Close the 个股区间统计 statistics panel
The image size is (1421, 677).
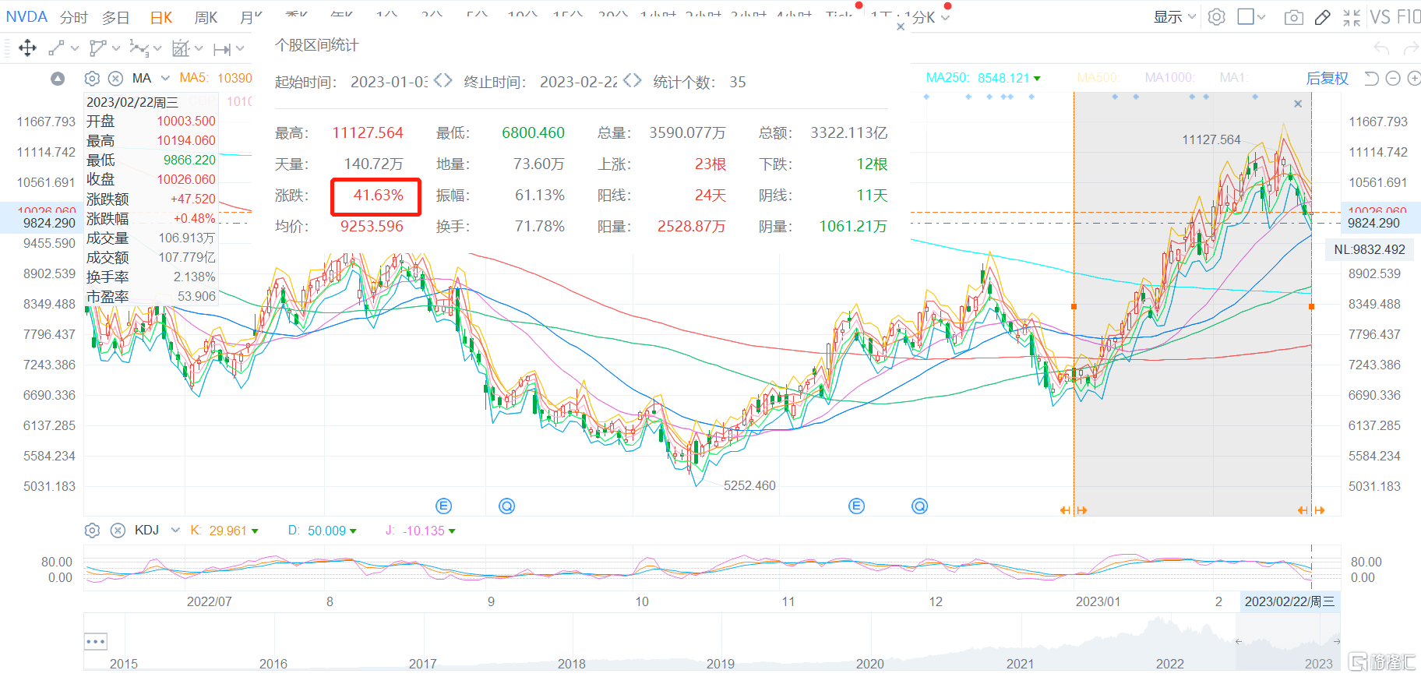(901, 26)
